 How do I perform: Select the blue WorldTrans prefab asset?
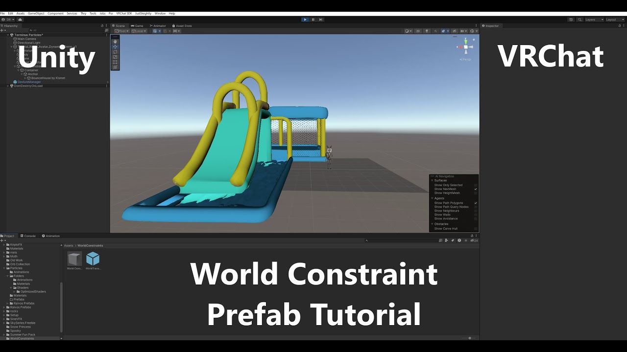(x=93, y=261)
